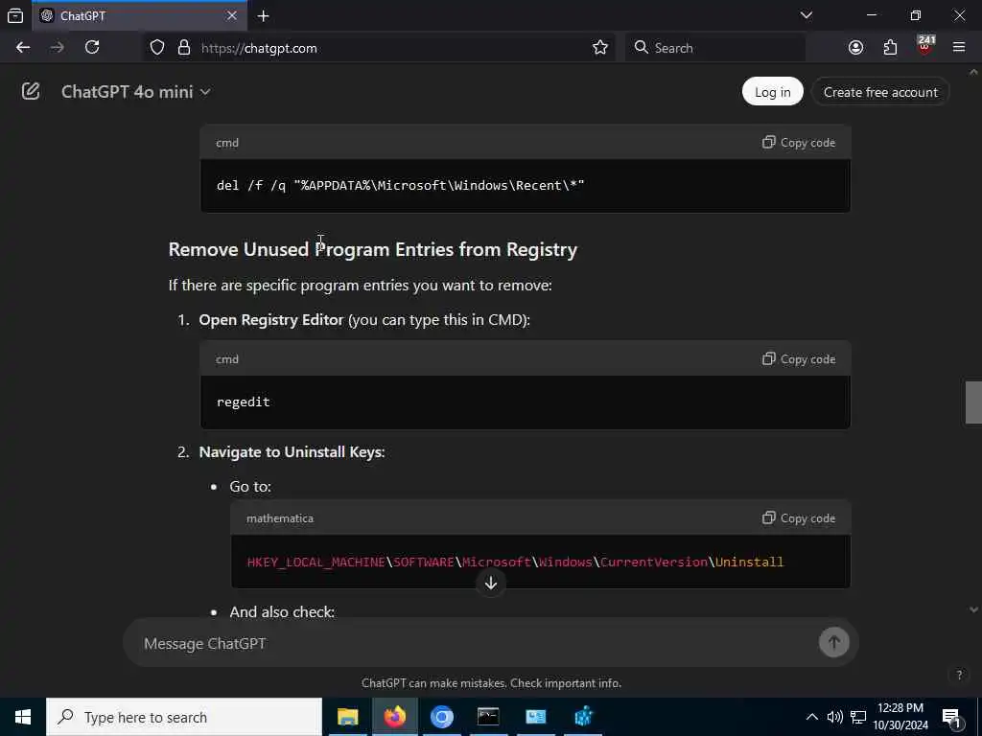
Task: Click the regedit code text
Action: click(243, 402)
